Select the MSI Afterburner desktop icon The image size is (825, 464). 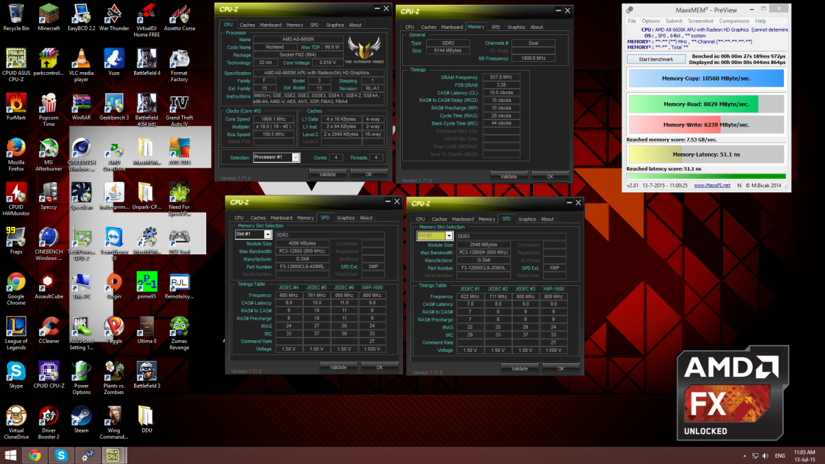coord(48,155)
